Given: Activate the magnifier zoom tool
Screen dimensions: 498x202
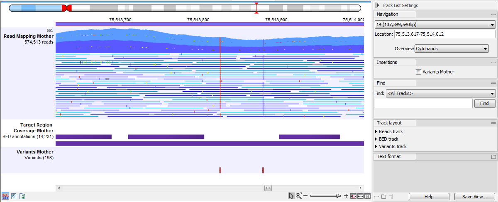Looking at the screenshot, I should 299,196.
